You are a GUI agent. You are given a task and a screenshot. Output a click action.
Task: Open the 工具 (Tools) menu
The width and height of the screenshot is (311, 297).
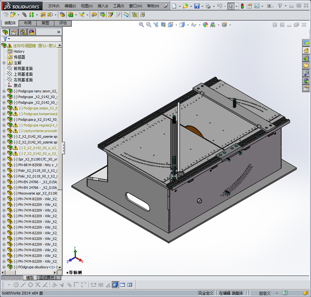(118, 6)
